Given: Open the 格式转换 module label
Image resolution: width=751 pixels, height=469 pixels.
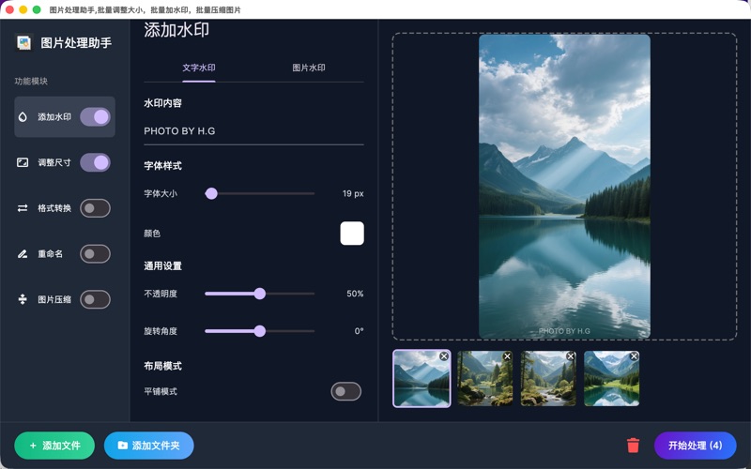Looking at the screenshot, I should tap(54, 208).
